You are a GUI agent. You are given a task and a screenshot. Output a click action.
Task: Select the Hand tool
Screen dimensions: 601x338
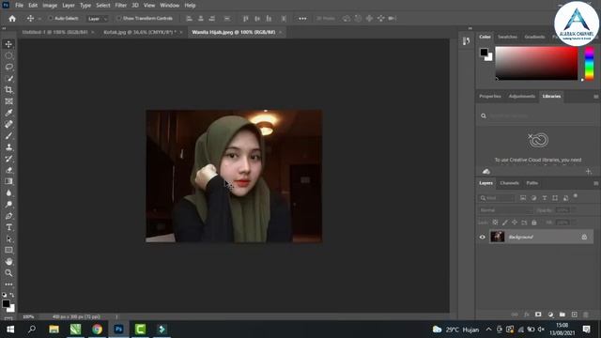[x=8, y=262]
